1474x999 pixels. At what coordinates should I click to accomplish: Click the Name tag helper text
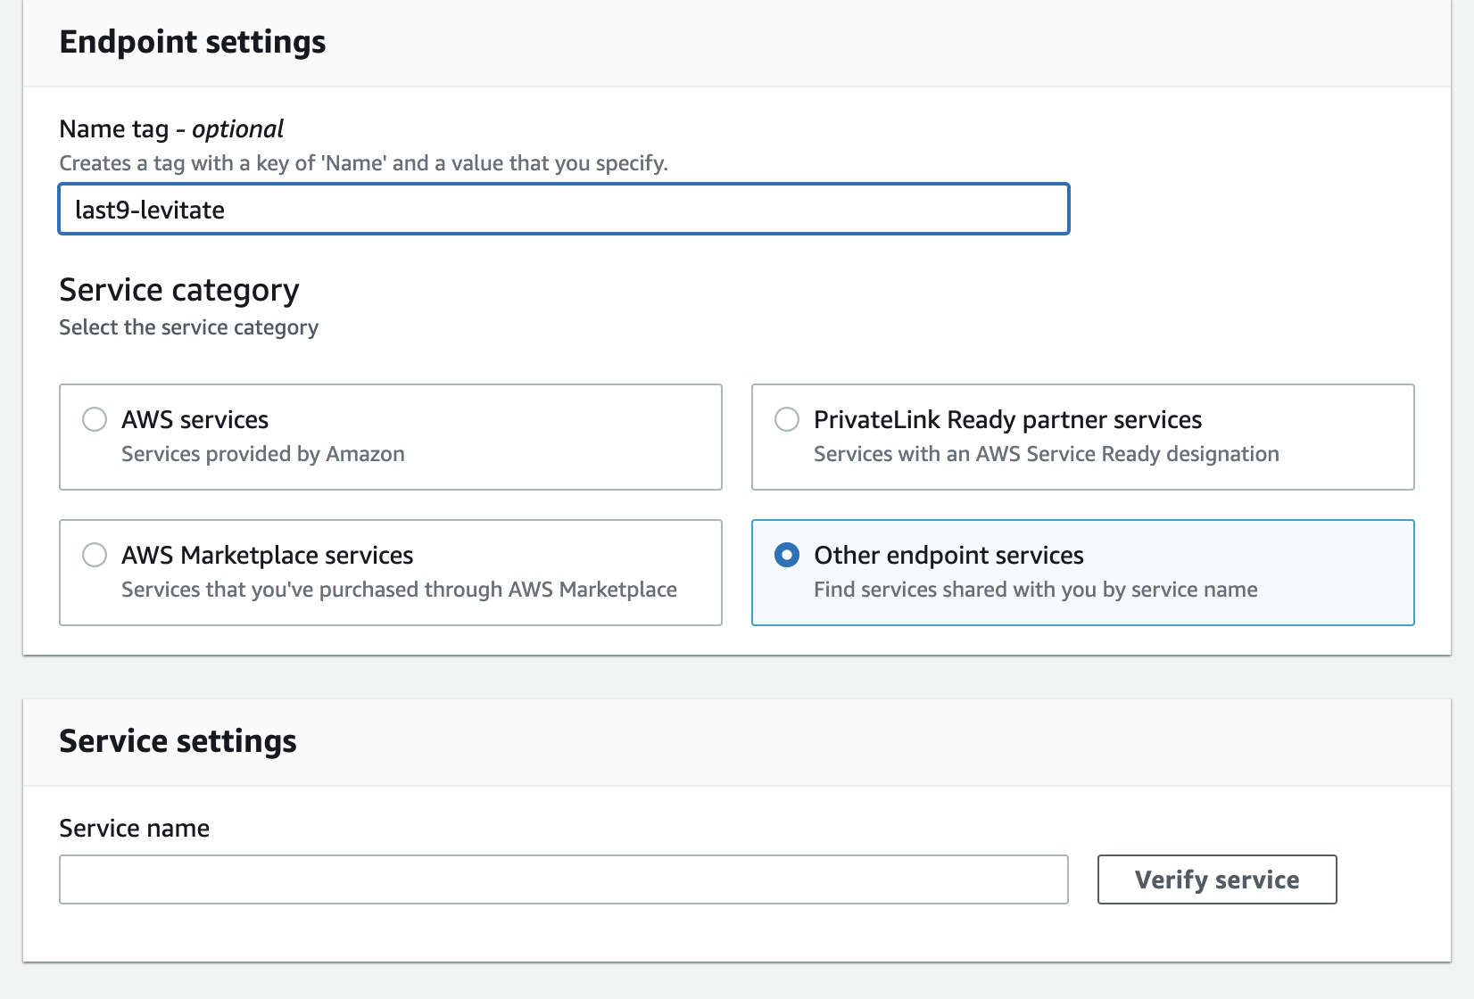tap(363, 163)
